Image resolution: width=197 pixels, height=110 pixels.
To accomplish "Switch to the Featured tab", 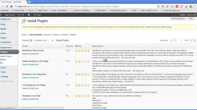I will [x=56, y=35].
